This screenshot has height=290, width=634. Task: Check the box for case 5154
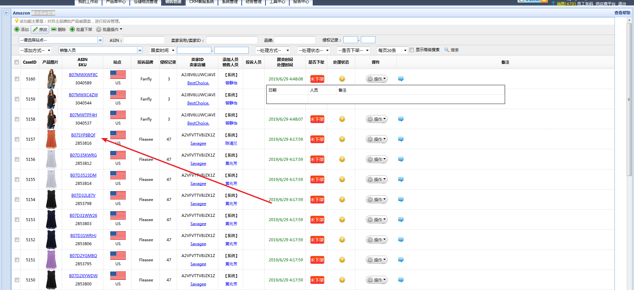point(17,199)
